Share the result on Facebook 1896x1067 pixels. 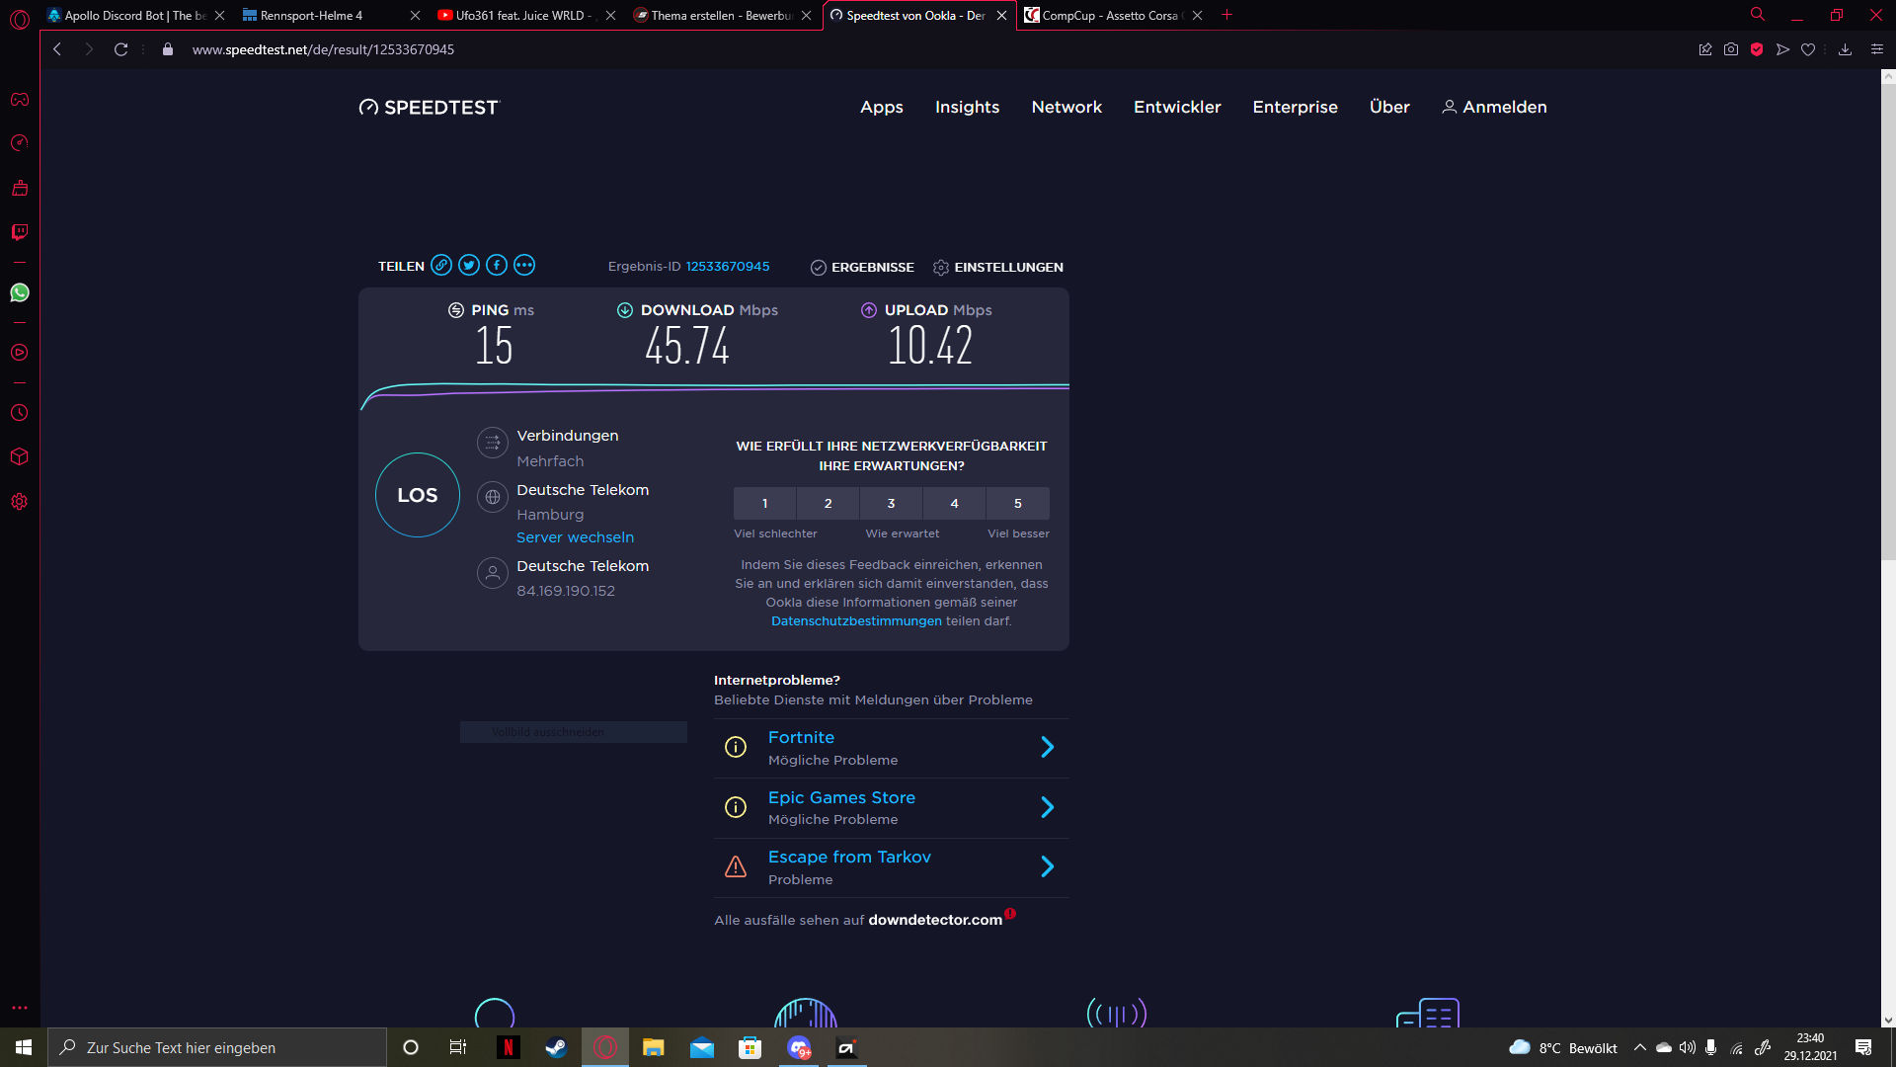[x=497, y=265]
